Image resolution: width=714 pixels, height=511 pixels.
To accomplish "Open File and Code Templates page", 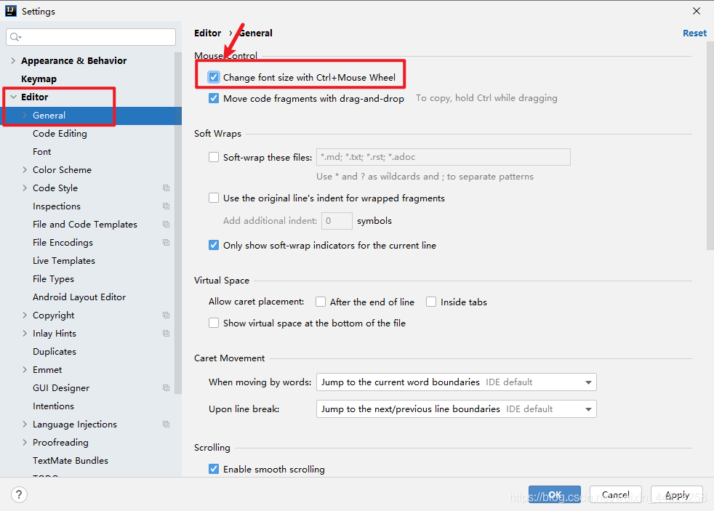I will (85, 225).
